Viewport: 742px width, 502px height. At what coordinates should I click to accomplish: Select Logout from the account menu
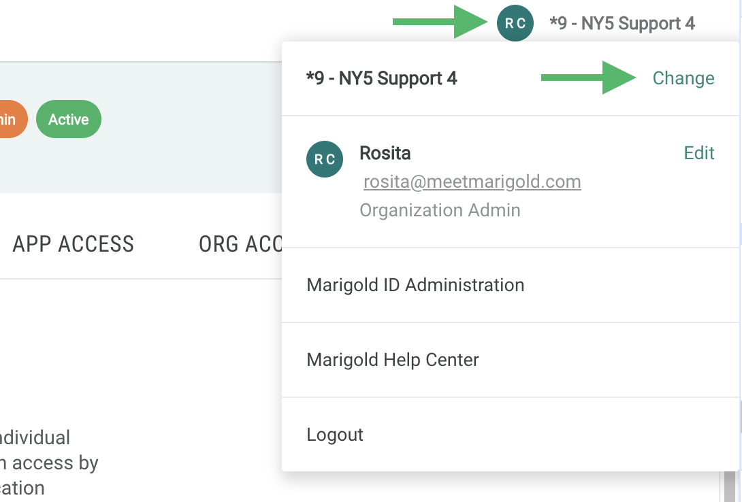(335, 435)
